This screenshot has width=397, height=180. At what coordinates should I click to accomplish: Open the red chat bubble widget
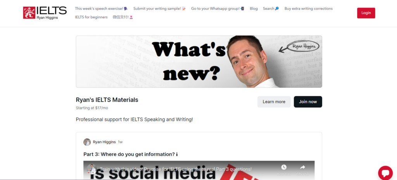tap(385, 173)
